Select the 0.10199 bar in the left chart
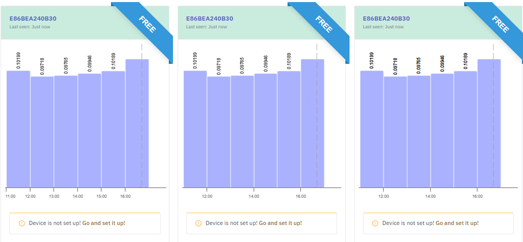 coord(18,129)
